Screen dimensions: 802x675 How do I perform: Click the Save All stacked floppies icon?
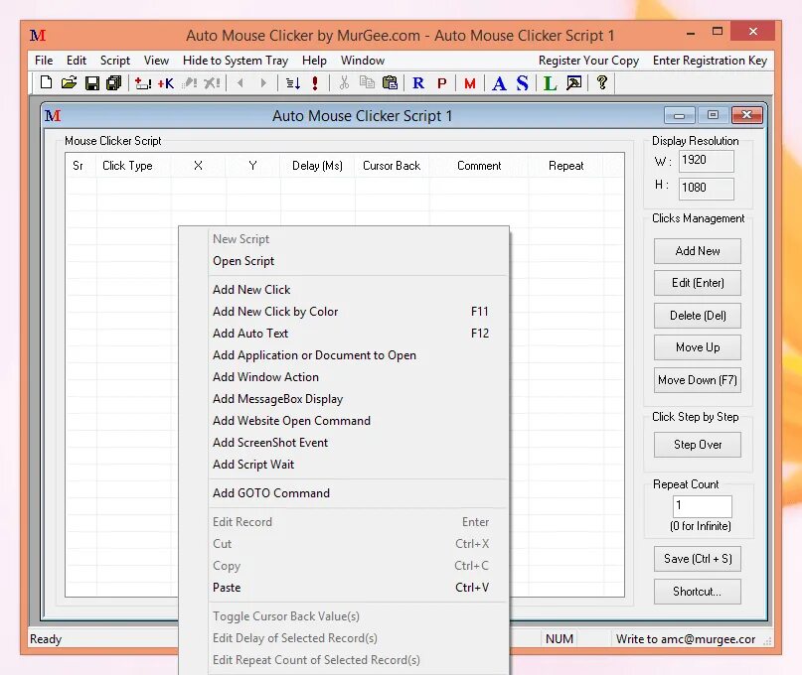click(x=113, y=82)
